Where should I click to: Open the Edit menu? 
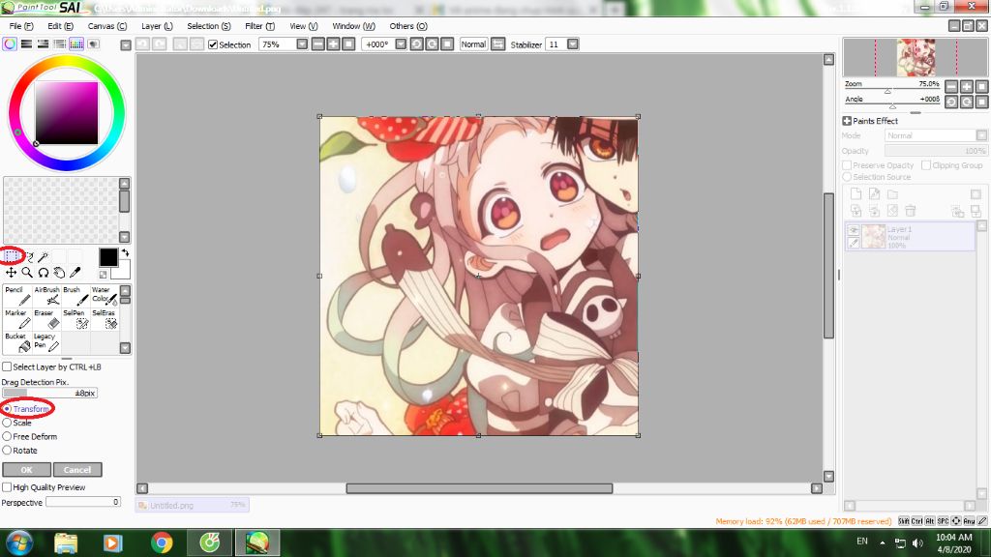(60, 26)
